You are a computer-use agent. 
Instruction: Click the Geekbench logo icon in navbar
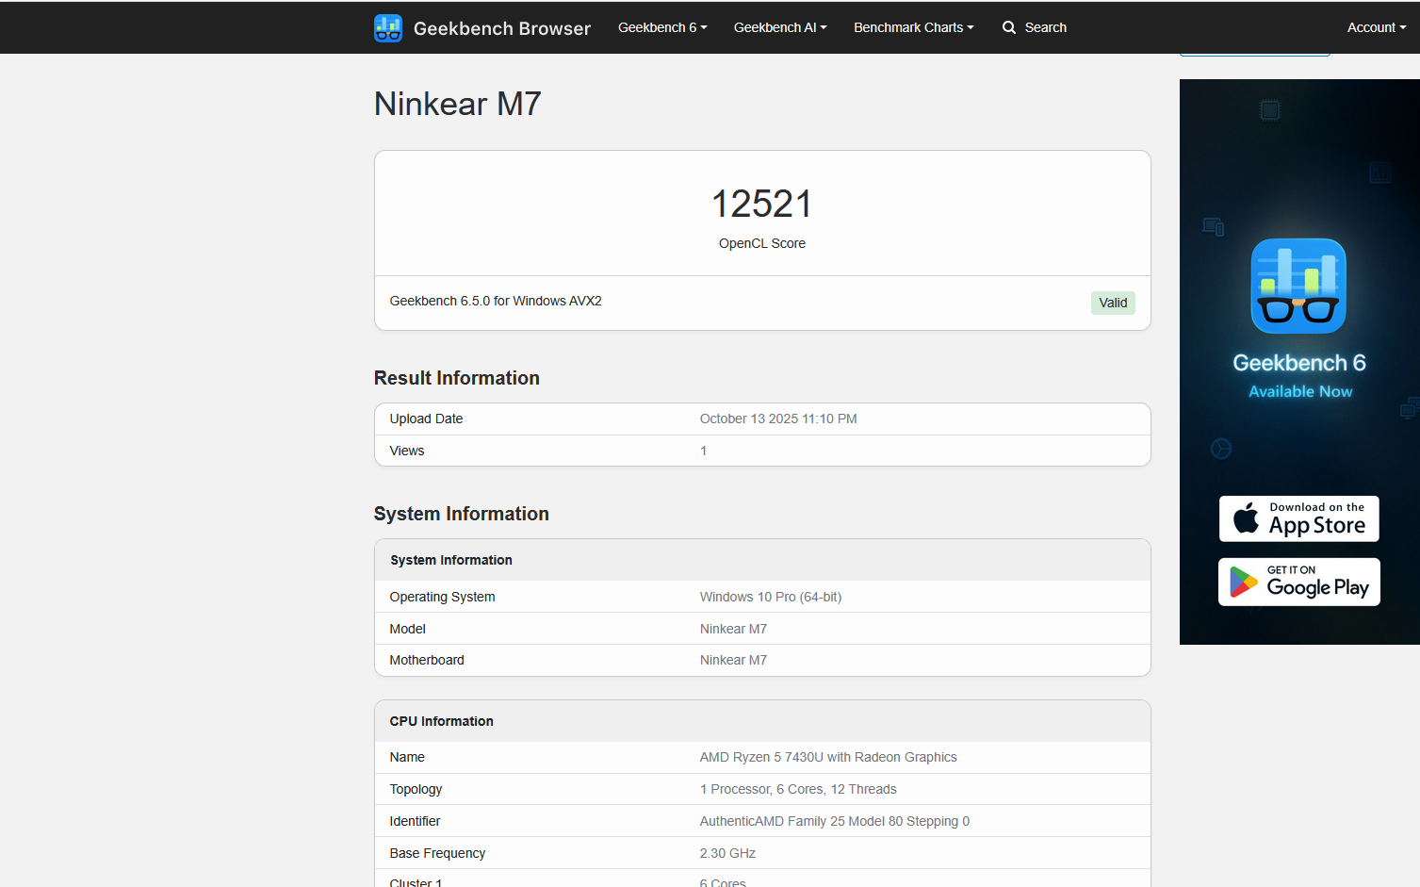[387, 28]
